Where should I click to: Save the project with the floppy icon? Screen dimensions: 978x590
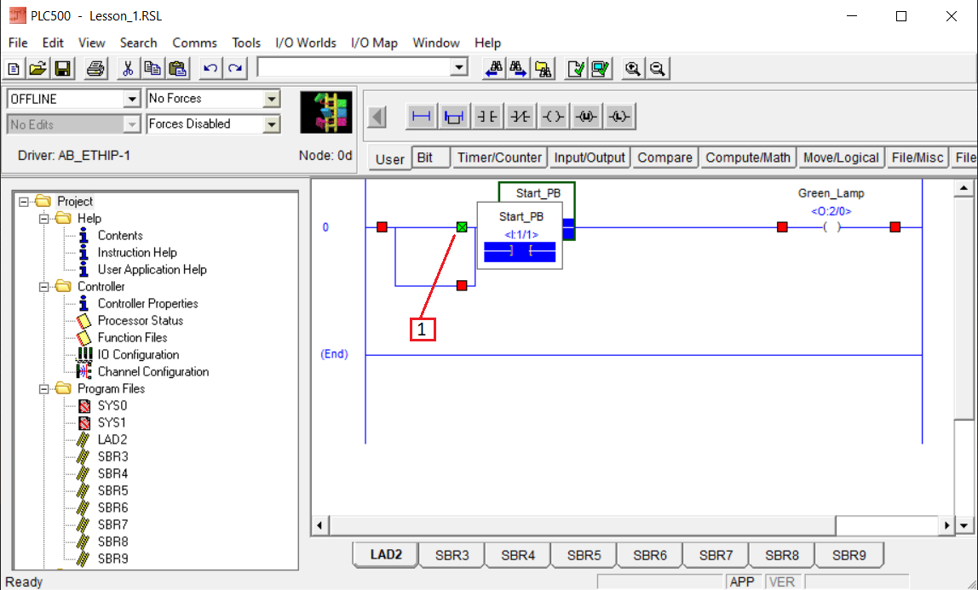point(63,68)
